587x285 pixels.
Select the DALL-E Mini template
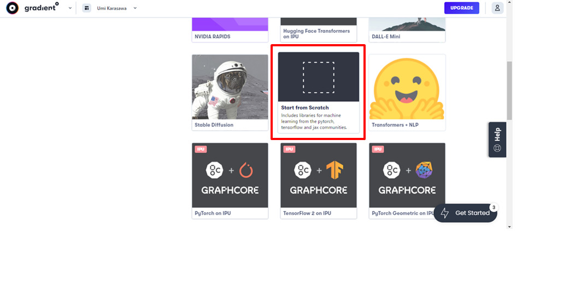tap(407, 30)
